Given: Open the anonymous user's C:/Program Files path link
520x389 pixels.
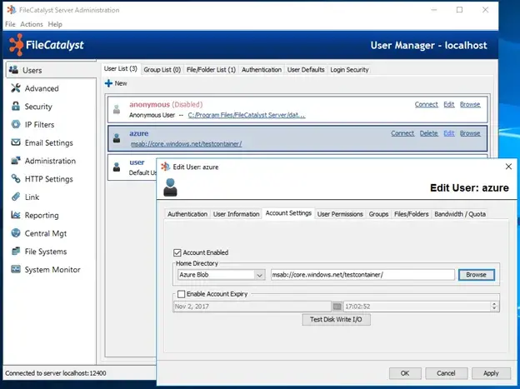Looking at the screenshot, I should (x=247, y=115).
